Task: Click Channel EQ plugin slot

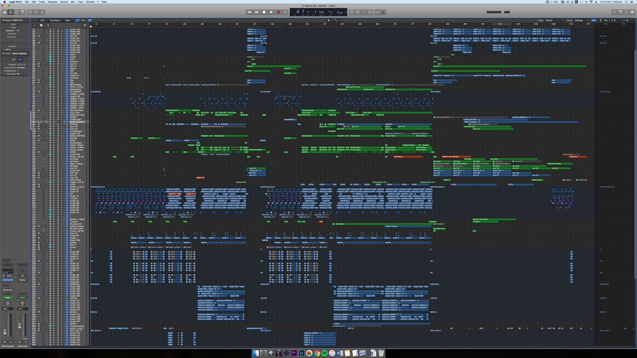Action: 7,280
